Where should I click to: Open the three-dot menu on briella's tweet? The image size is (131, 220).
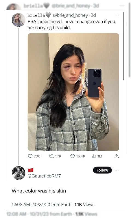click(x=117, y=15)
